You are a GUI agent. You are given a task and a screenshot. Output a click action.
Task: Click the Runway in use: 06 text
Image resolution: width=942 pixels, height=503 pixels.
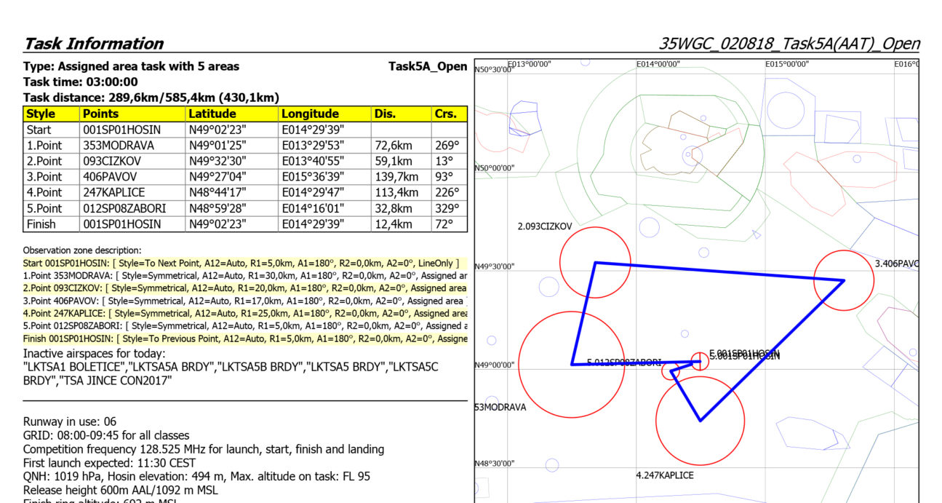point(70,421)
